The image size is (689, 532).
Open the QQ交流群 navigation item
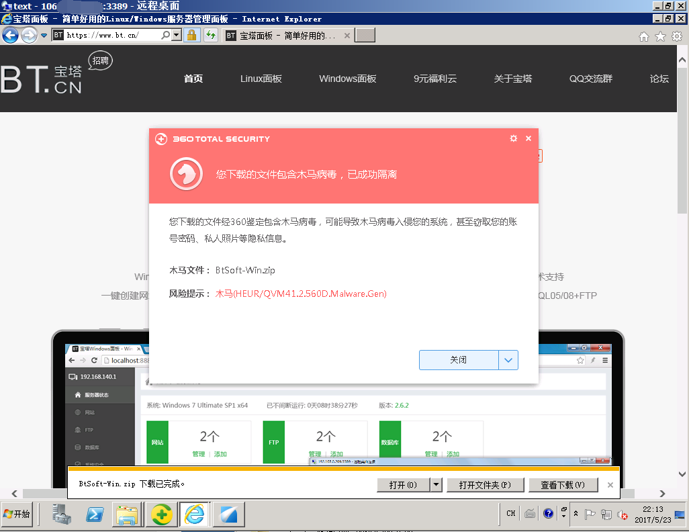[x=591, y=79]
